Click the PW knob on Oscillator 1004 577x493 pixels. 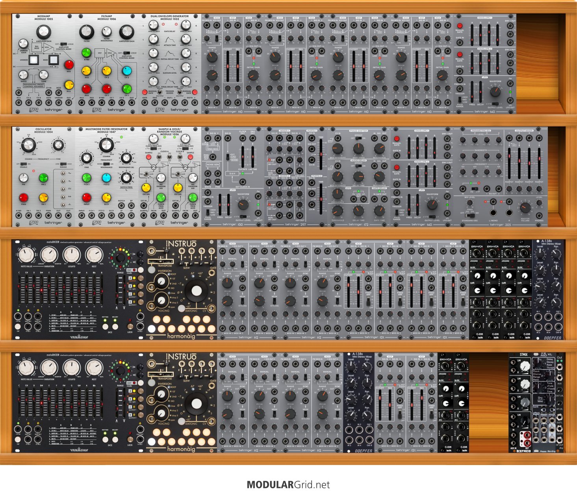coord(24,178)
